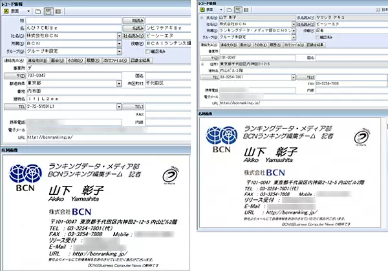Toggle the pressed card-view icon in the left window toolbar
This screenshot has height=271, width=388.
point(48,12)
